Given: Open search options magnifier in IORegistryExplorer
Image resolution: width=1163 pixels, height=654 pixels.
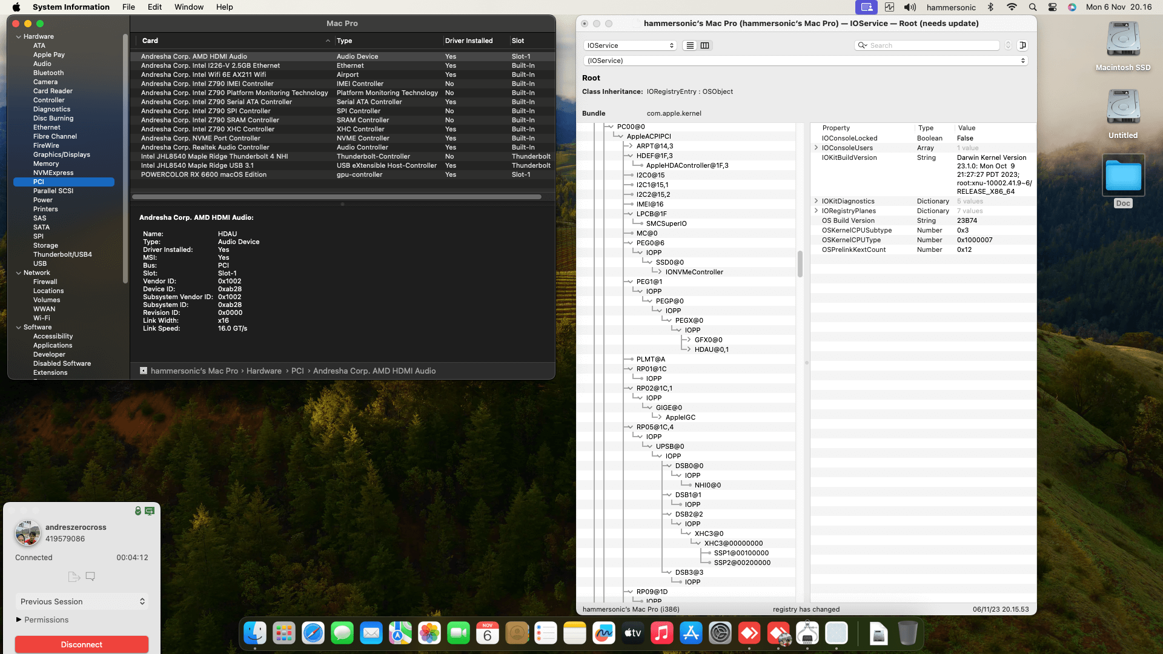Looking at the screenshot, I should [x=862, y=45].
